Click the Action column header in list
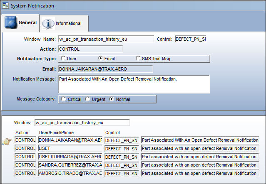This screenshot has width=266, height=184. [22, 132]
